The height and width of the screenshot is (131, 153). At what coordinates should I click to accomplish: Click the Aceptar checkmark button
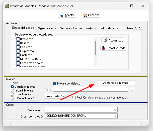pyautogui.click(x=67, y=15)
